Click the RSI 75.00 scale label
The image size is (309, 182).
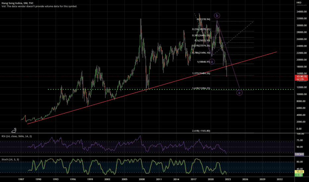299,140
